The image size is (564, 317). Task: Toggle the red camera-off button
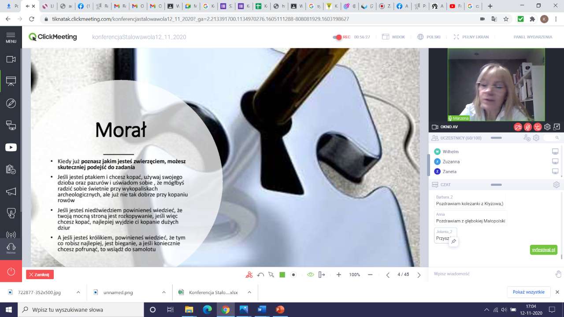(518, 127)
